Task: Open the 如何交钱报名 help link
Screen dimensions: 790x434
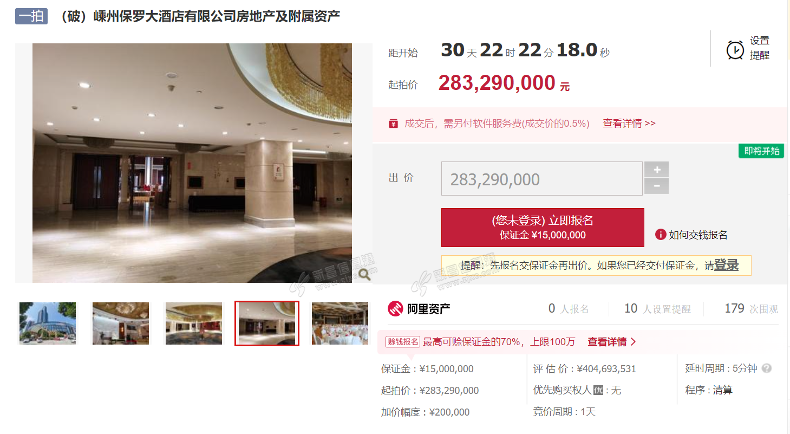Action: (x=698, y=235)
